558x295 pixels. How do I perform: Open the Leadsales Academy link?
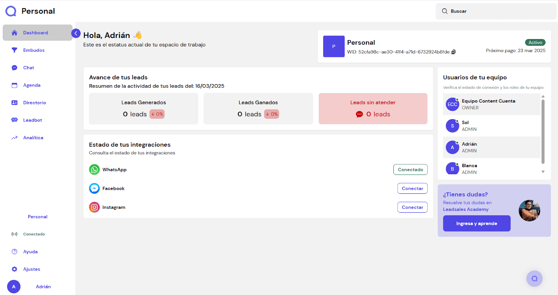click(x=466, y=209)
